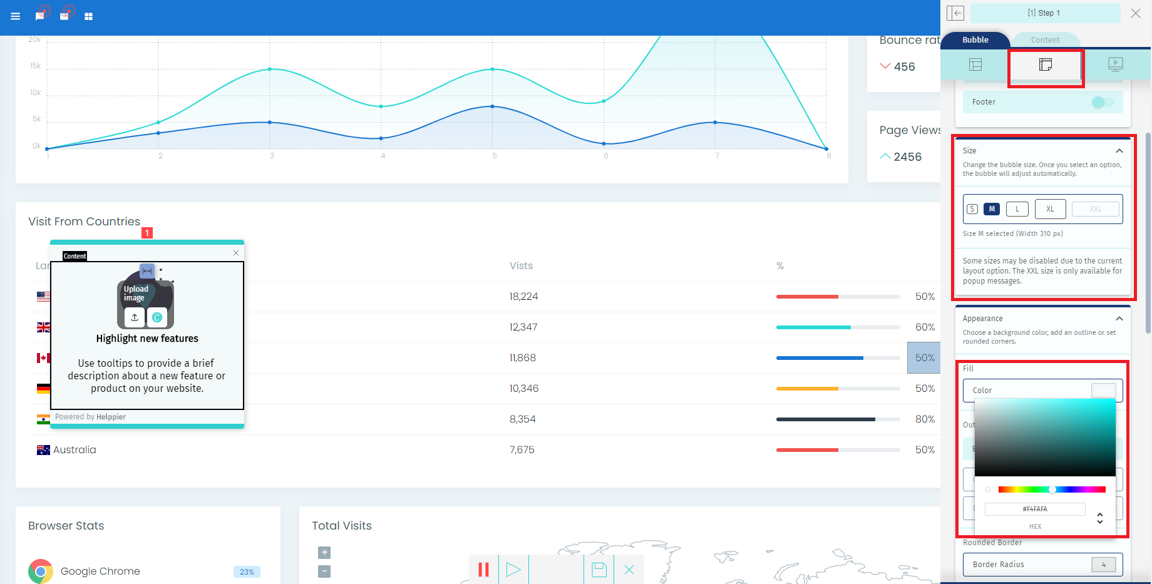Click the upload image arrow icon

click(x=135, y=317)
